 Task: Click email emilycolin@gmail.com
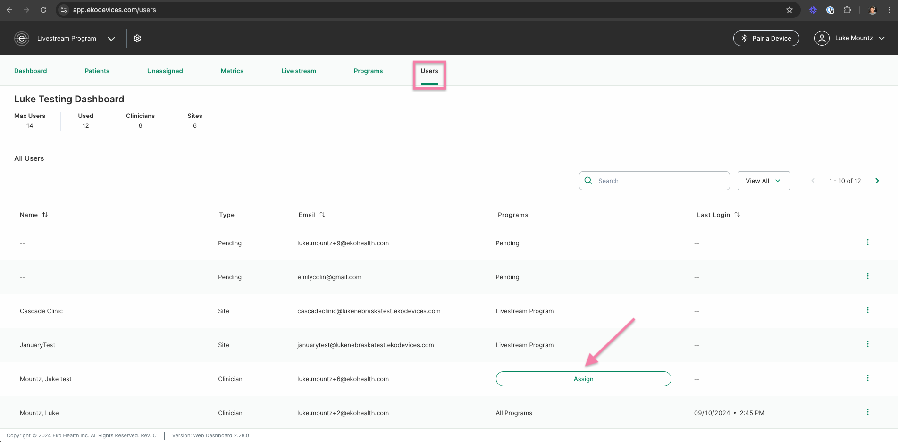click(x=329, y=277)
